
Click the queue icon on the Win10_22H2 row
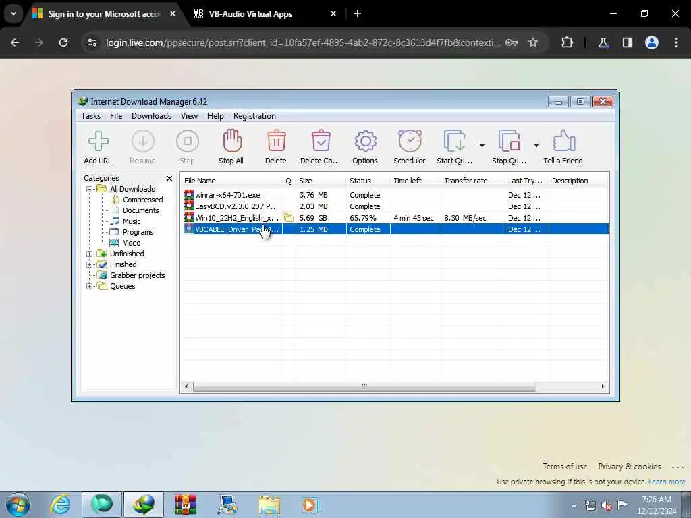click(x=288, y=218)
